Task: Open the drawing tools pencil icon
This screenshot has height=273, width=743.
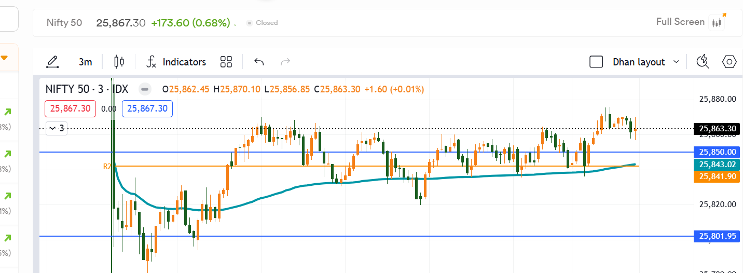Action: 52,62
